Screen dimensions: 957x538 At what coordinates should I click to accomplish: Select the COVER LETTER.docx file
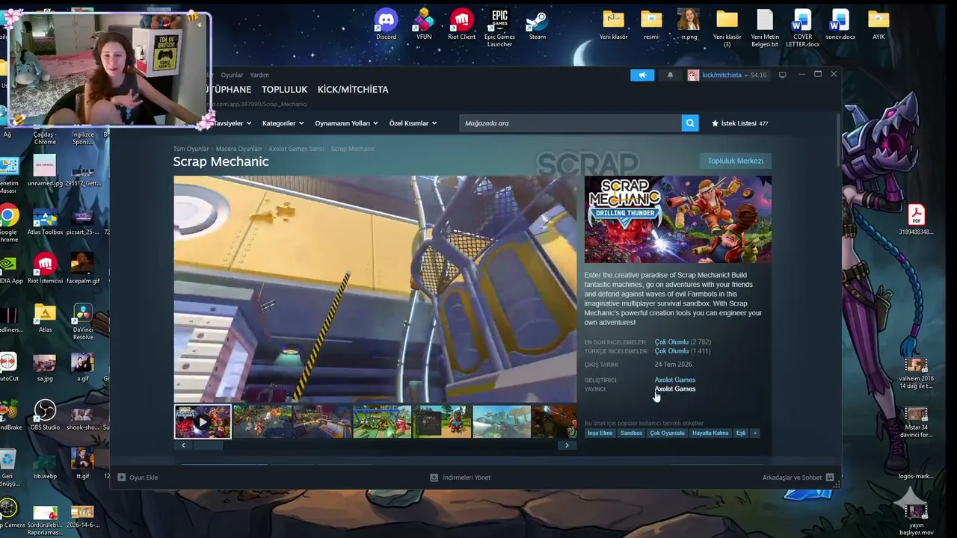pos(802,28)
